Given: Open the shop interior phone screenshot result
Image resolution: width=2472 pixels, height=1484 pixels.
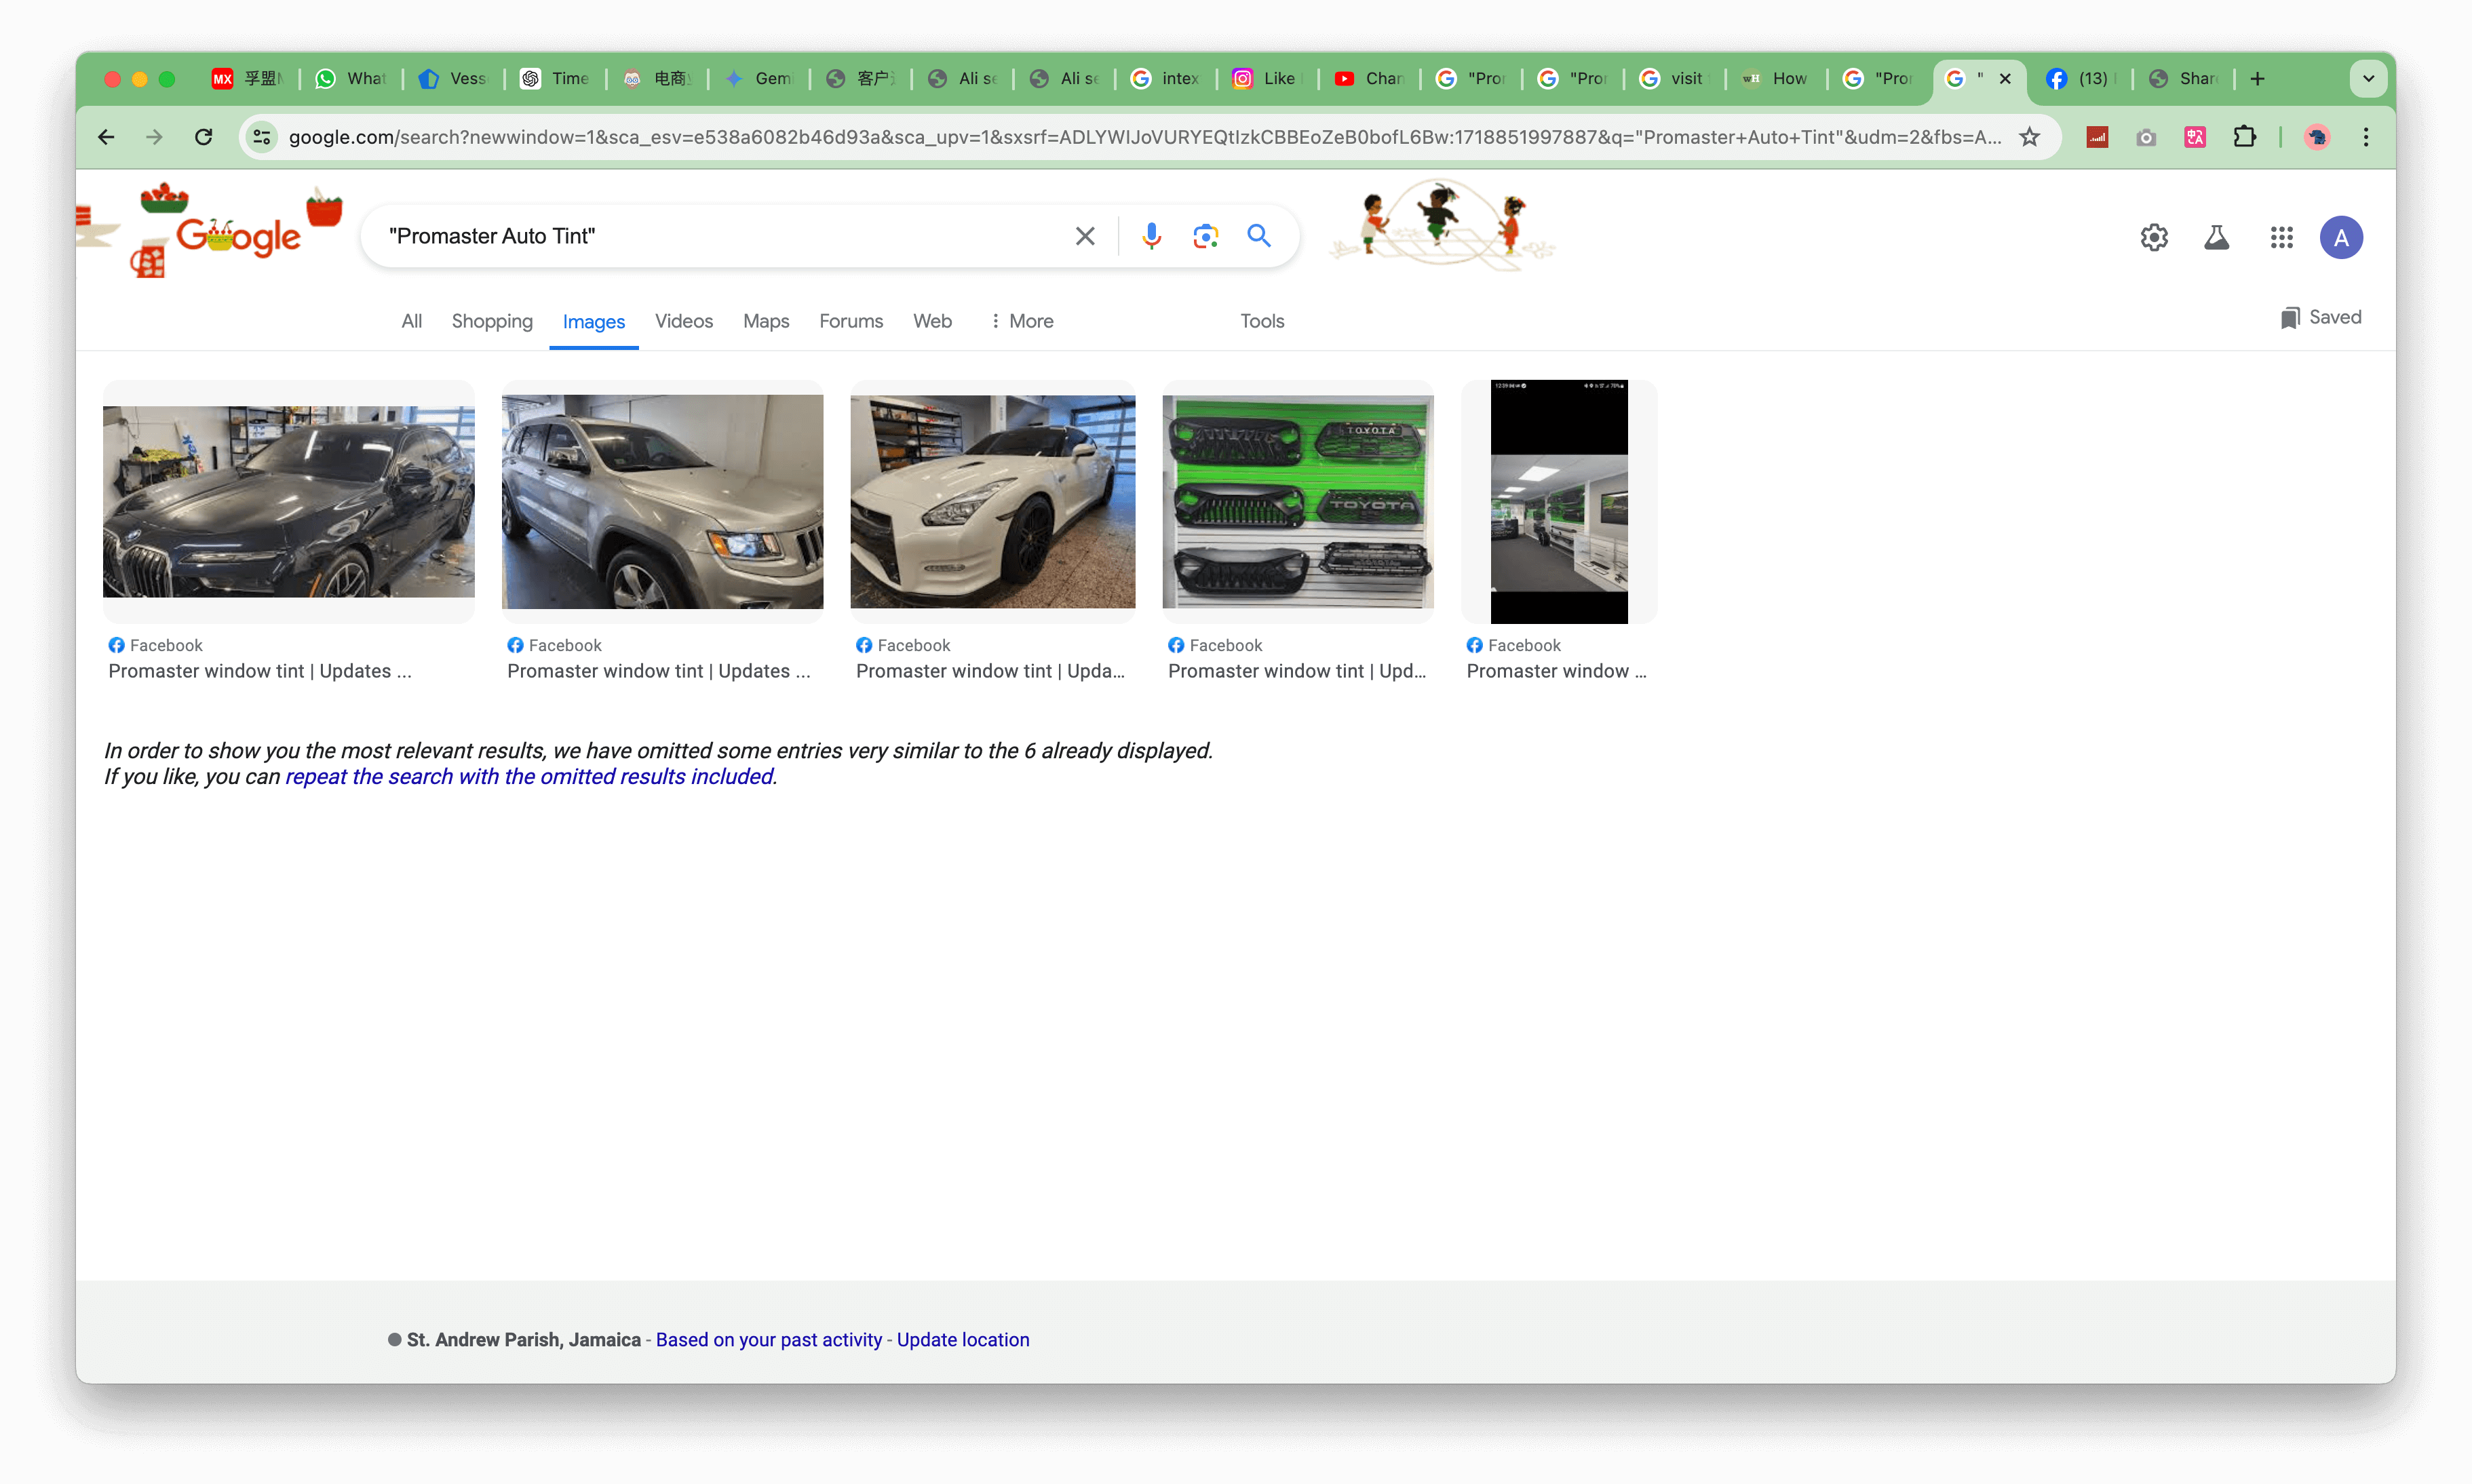Looking at the screenshot, I should (1559, 501).
